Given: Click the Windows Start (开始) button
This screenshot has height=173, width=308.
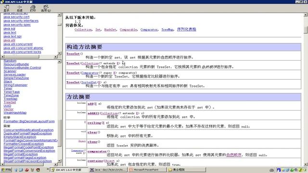Looking at the screenshot, I should click(6, 170).
